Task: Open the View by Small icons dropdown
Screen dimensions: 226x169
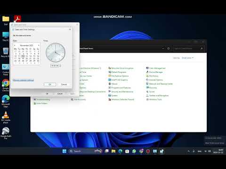Action: 187,58
